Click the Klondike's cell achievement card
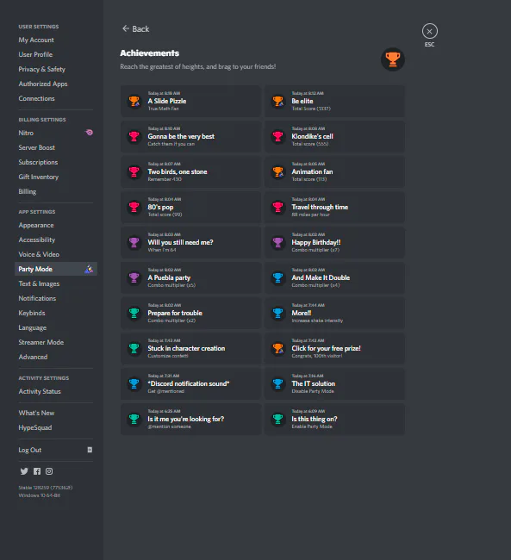Screen dimensions: 511x560 click(334, 136)
